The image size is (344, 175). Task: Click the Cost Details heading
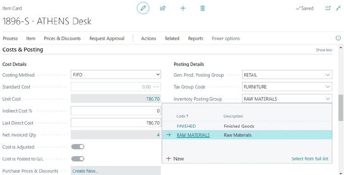15,64
